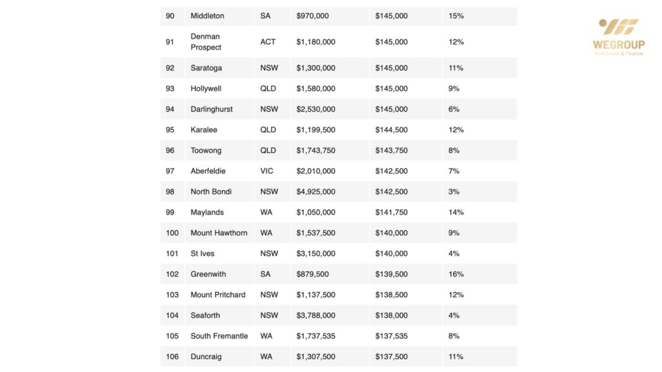The height and width of the screenshot is (372, 662).
Task: Click the Maylands 14% percentage cell
Action: 456,212
